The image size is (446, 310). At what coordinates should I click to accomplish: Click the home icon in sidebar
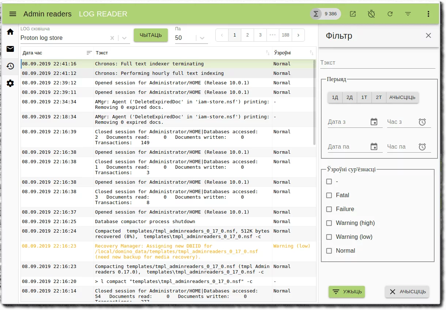coord(10,32)
